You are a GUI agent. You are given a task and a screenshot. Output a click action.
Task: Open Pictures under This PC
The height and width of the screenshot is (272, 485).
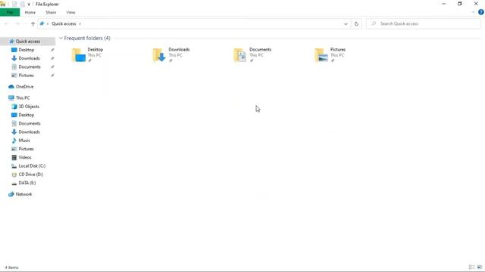[x=26, y=149]
